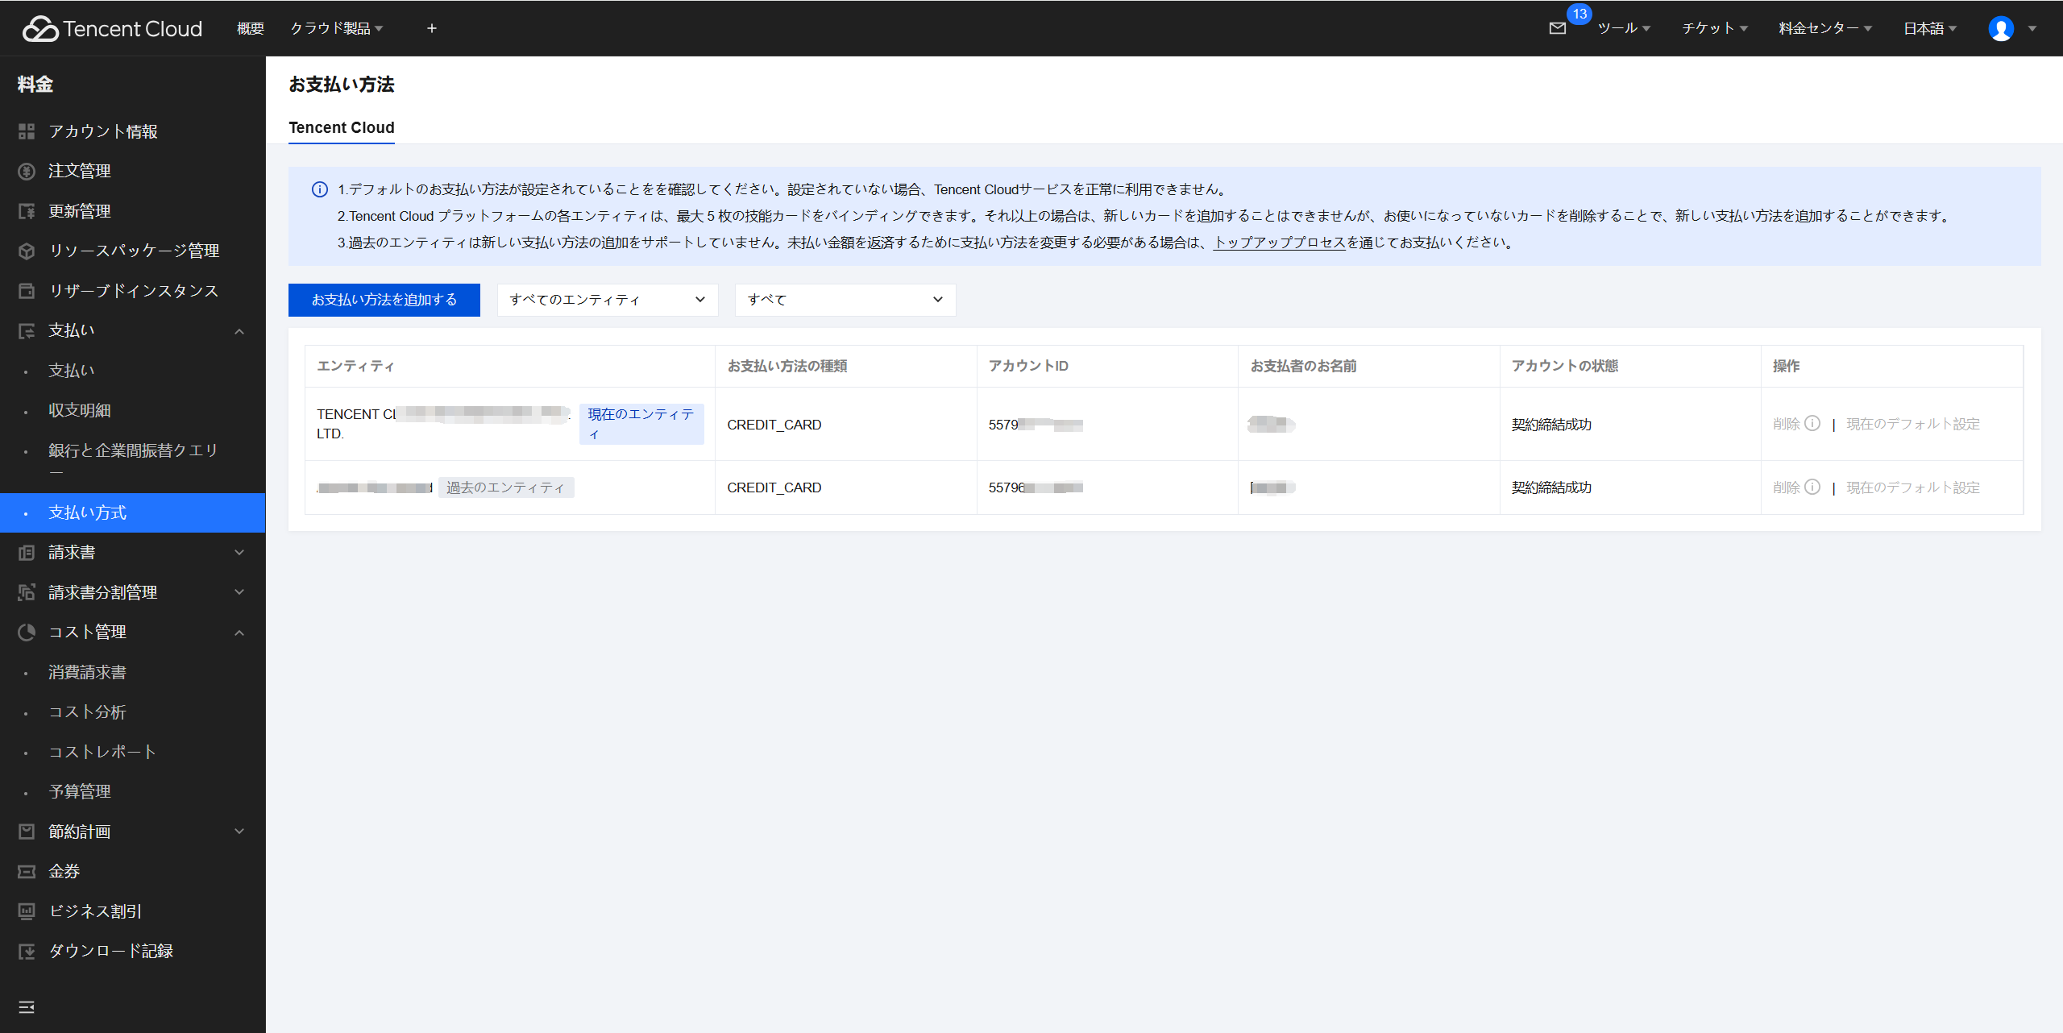Screen dimensions: 2063x1033
Task: Click info icon beside second row 削除
Action: pyautogui.click(x=1812, y=487)
